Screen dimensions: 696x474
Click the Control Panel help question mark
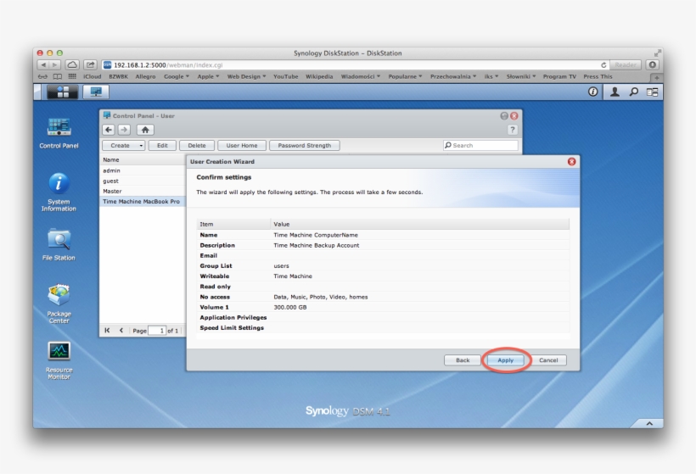[x=512, y=130]
